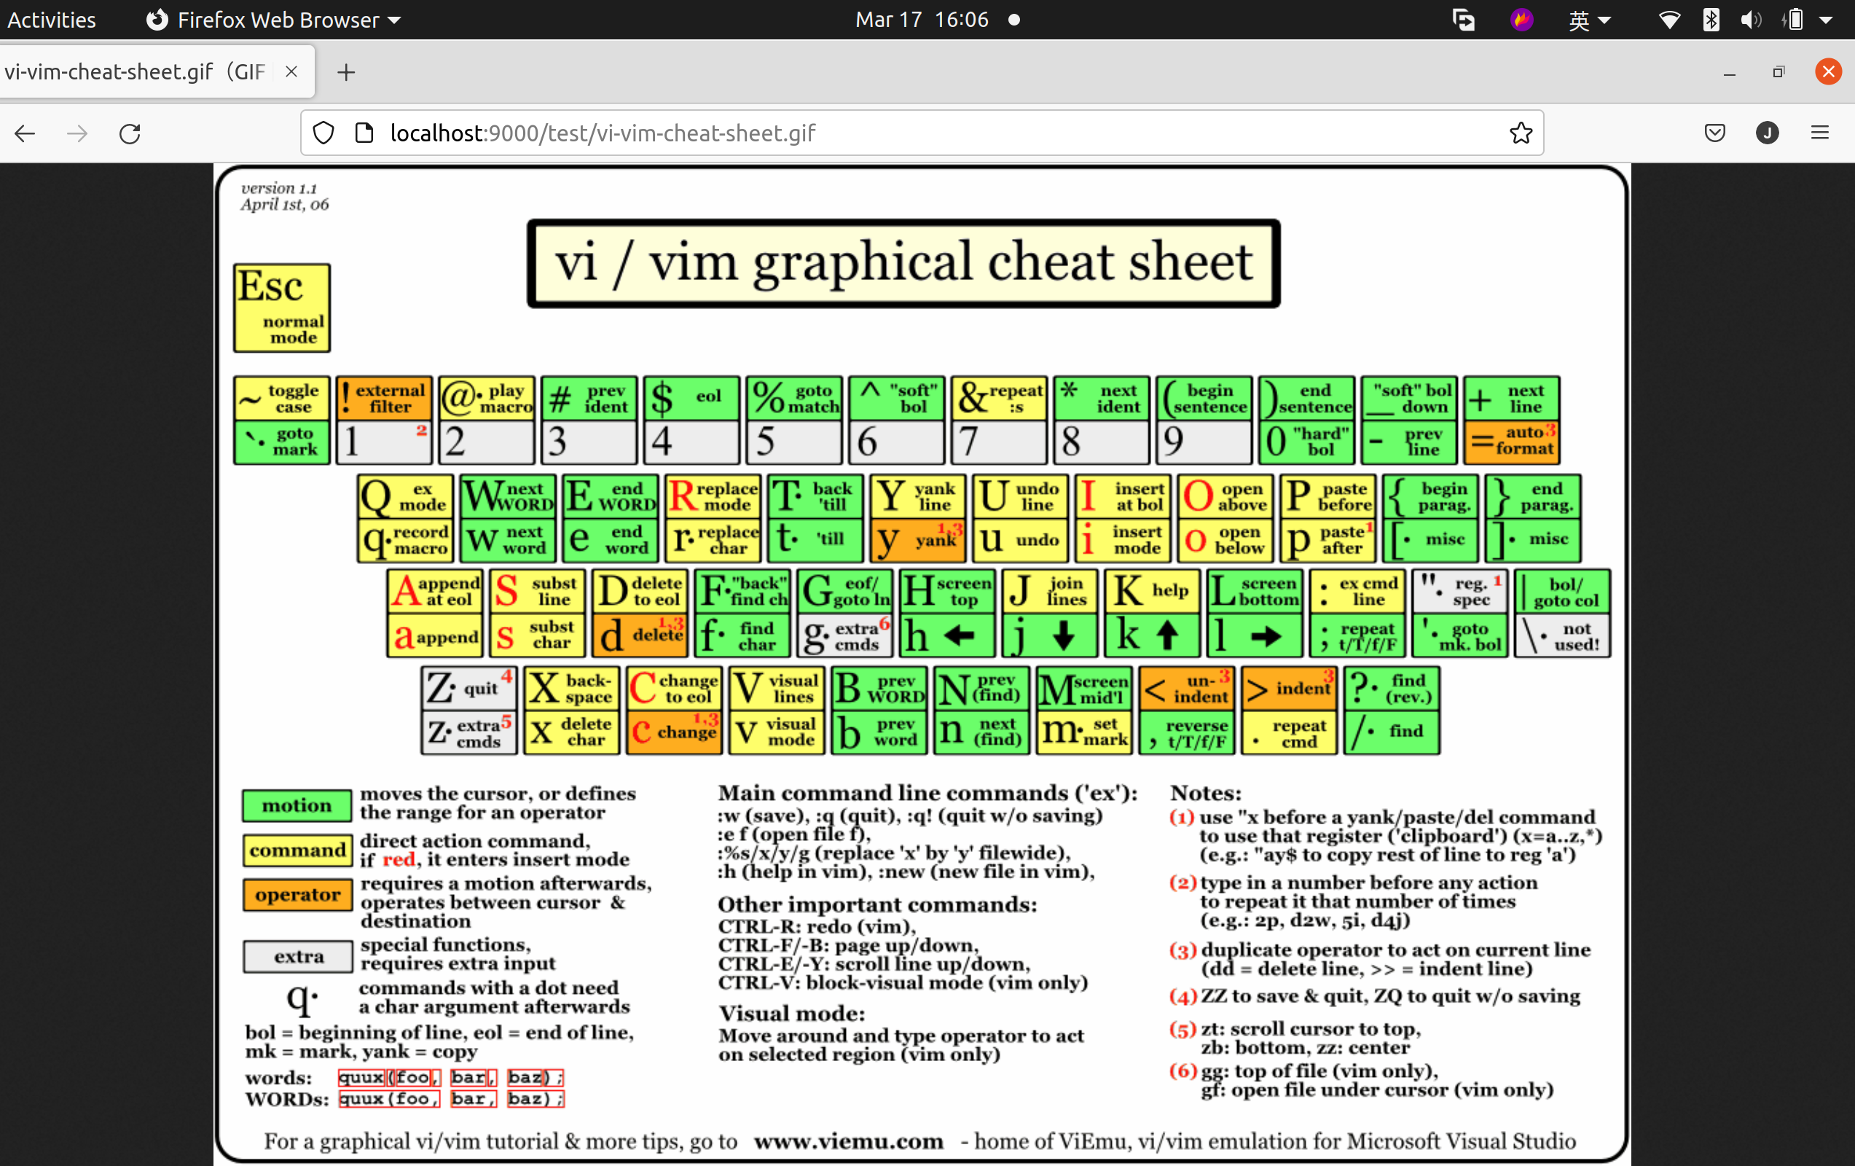
Task: Click the j down arrow key
Action: (1050, 635)
